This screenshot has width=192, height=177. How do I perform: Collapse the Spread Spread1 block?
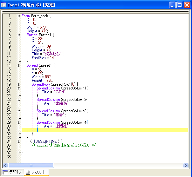tap(19, 65)
